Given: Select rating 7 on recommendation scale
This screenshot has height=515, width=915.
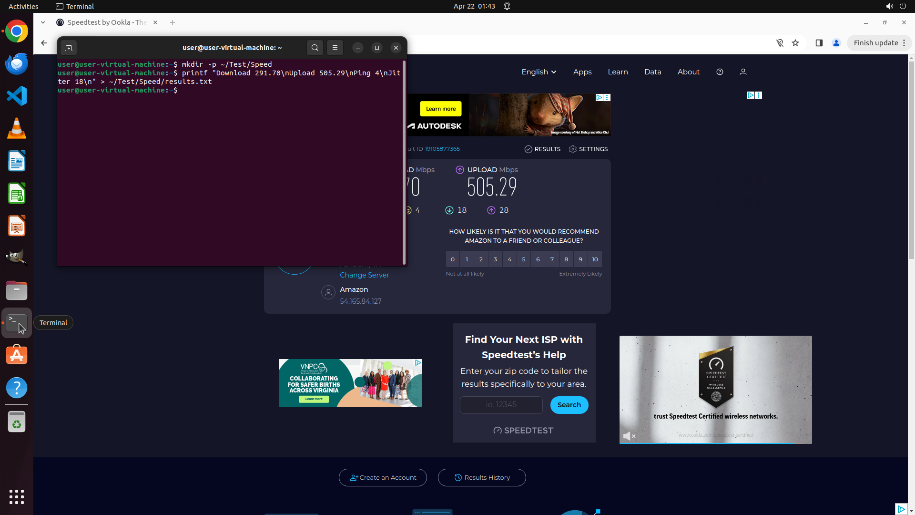Looking at the screenshot, I should [x=552, y=259].
